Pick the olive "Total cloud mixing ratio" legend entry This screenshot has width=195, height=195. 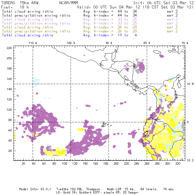coord(27,27)
